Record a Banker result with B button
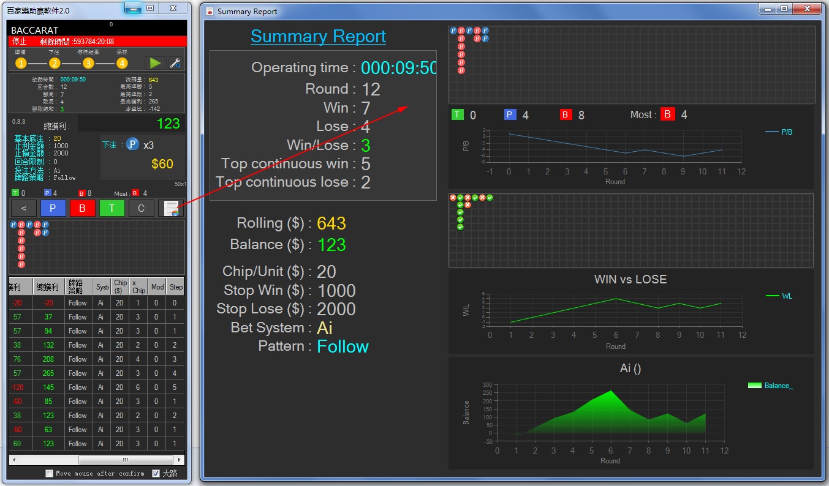Image resolution: width=829 pixels, height=486 pixels. 82,208
